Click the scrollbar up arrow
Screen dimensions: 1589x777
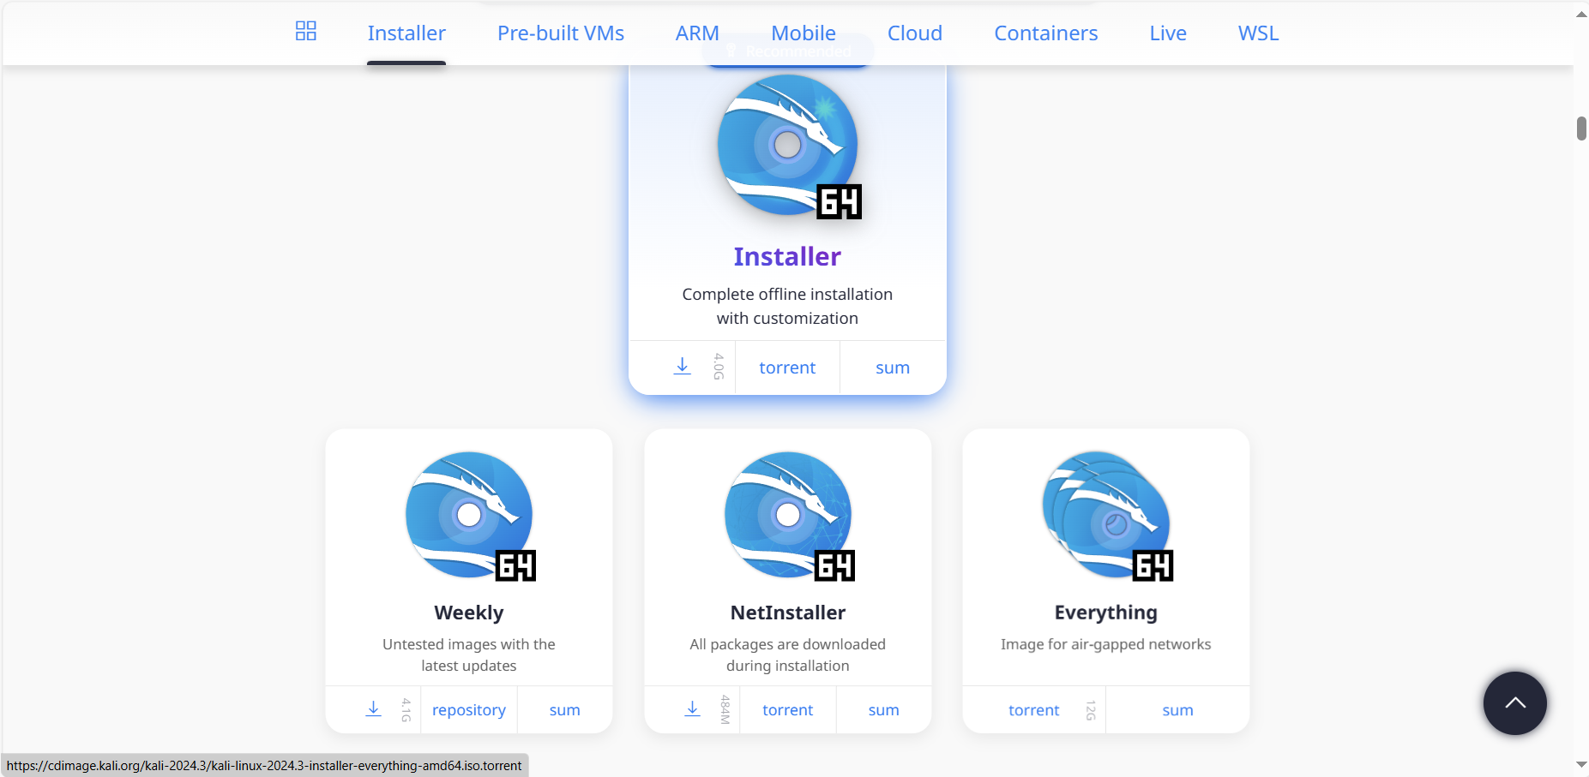(1581, 15)
